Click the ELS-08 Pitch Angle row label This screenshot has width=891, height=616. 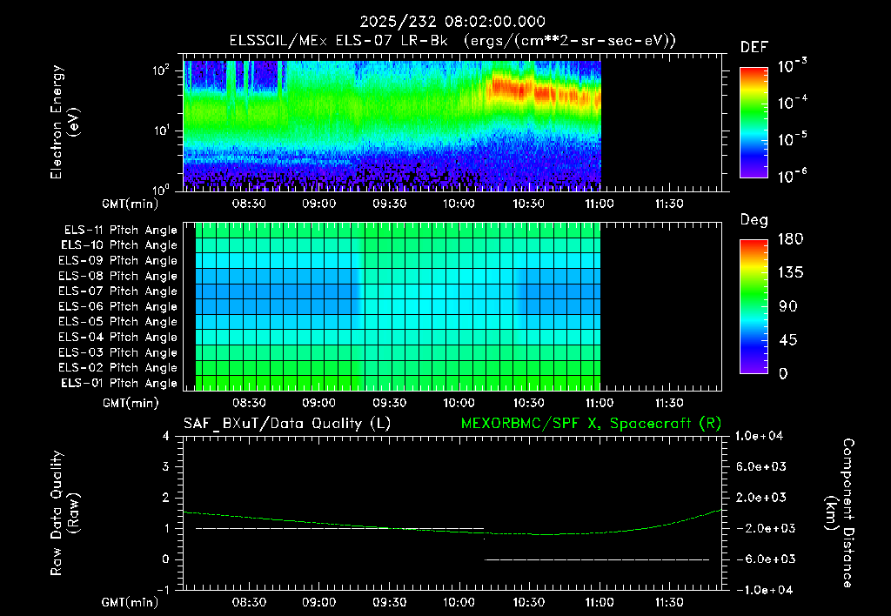point(117,276)
